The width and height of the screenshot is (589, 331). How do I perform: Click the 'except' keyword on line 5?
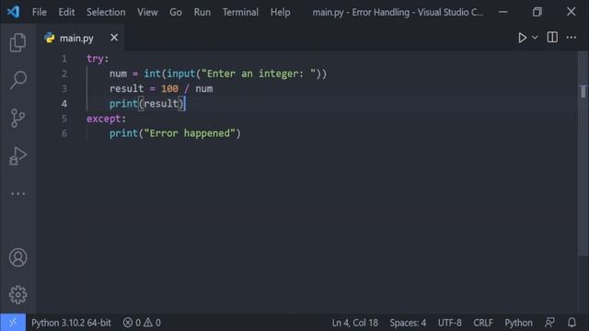104,119
